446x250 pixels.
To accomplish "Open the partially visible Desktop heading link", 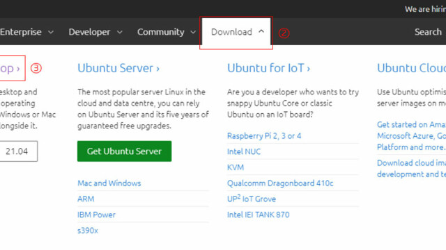I will (10, 68).
